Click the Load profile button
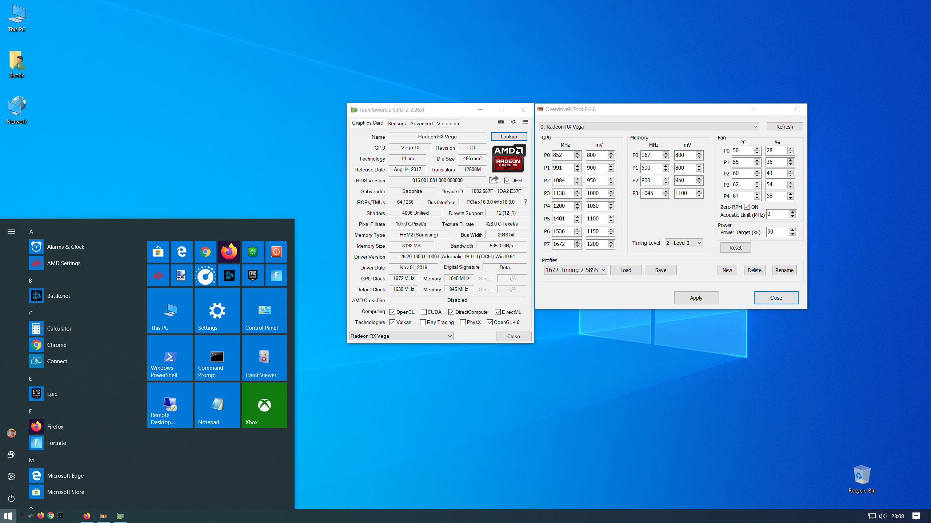 click(x=626, y=270)
